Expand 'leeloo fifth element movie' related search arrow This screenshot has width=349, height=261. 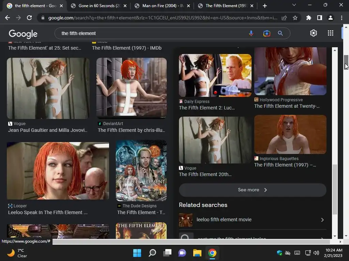click(x=322, y=220)
